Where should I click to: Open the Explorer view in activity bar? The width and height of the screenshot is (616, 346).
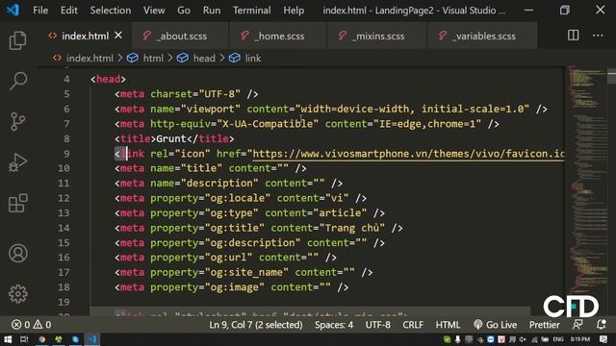click(x=17, y=40)
